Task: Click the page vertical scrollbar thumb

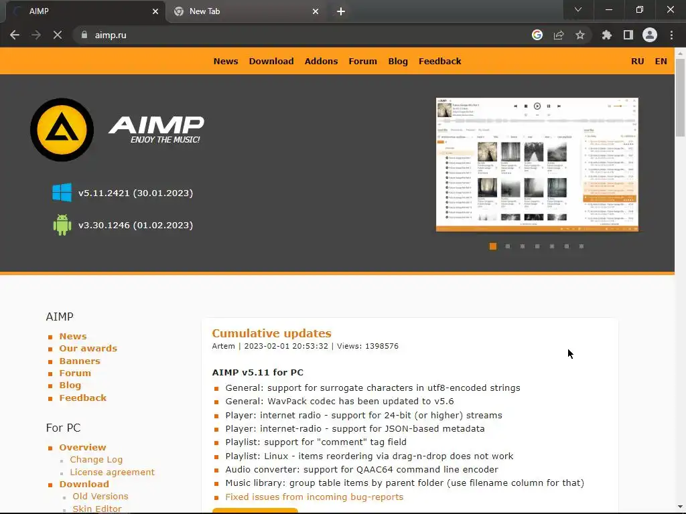Action: coord(680,97)
